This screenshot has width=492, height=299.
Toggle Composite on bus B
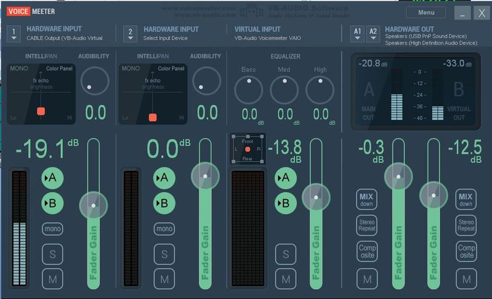pos(467,251)
